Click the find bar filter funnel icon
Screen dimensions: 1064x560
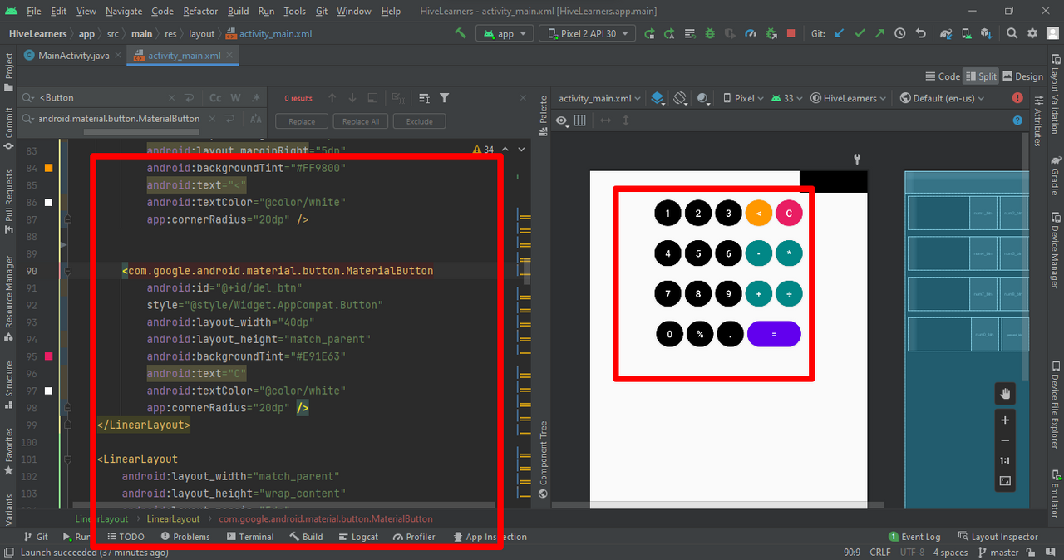pyautogui.click(x=445, y=98)
